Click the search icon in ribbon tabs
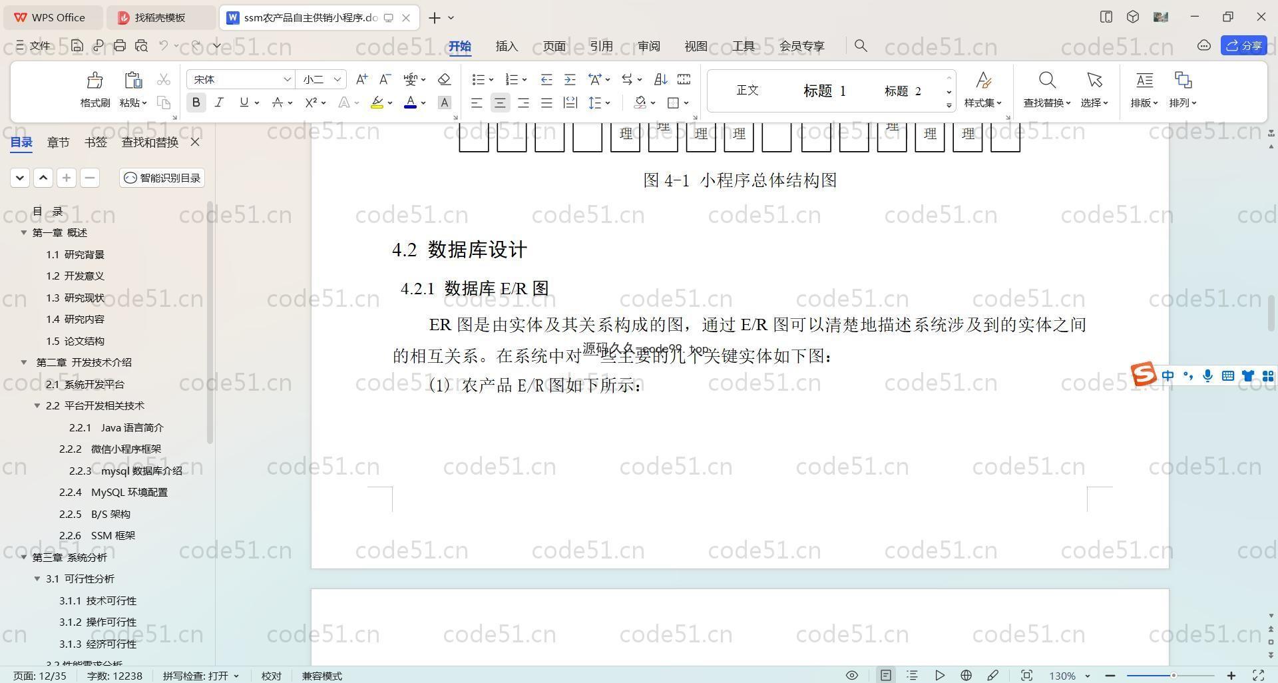Viewport: 1278px width, 683px height. 861,45
